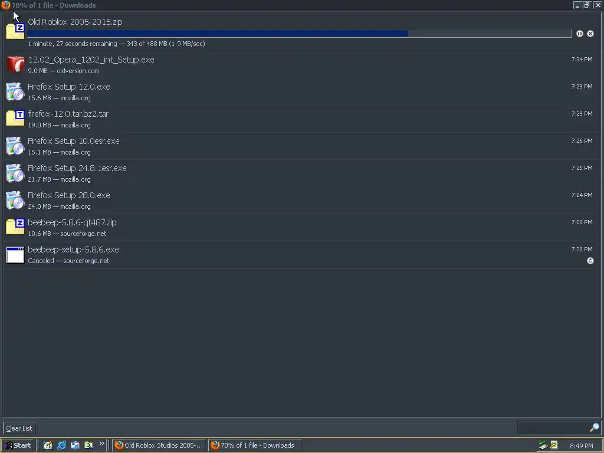Viewport: 604px width, 453px height.
Task: Click the Firefox Setup 24.8.1esr.exe installer icon
Action: point(15,173)
